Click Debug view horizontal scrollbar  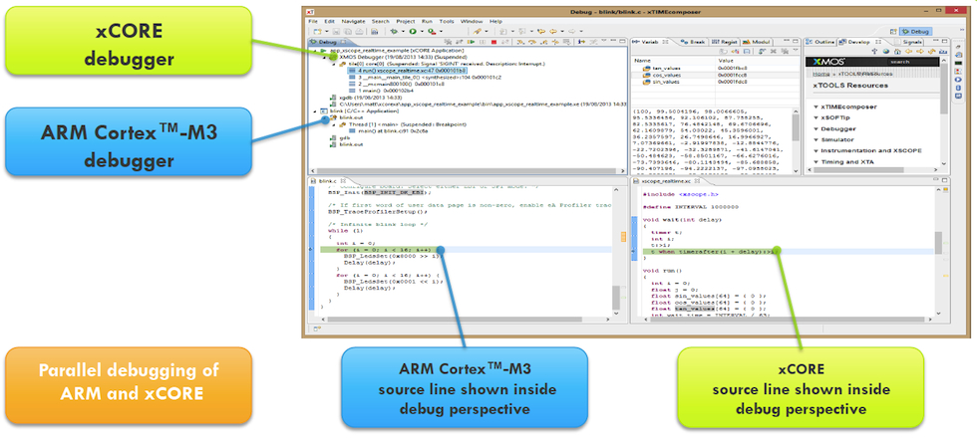coord(468,171)
